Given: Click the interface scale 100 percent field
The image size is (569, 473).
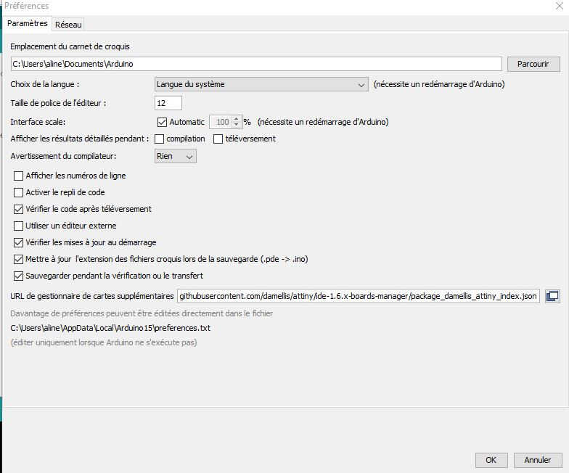Looking at the screenshot, I should (x=221, y=122).
